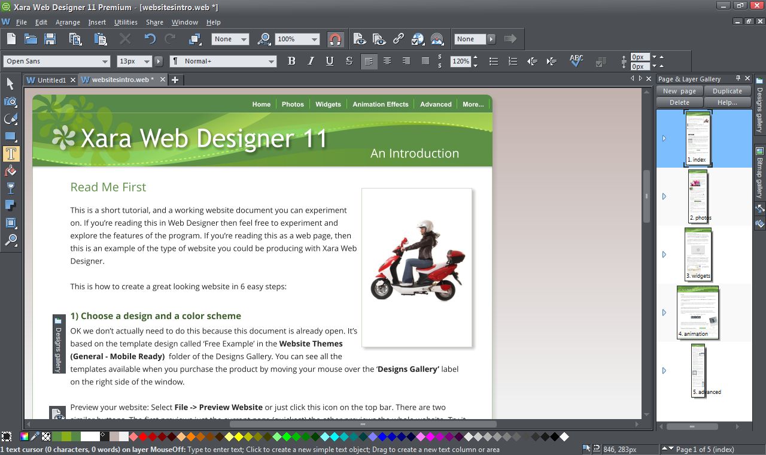766x455 pixels.
Task: Open the Arrange menu
Action: coord(68,22)
